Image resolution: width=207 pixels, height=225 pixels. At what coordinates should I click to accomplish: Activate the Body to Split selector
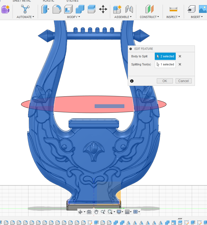pyautogui.click(x=165, y=56)
